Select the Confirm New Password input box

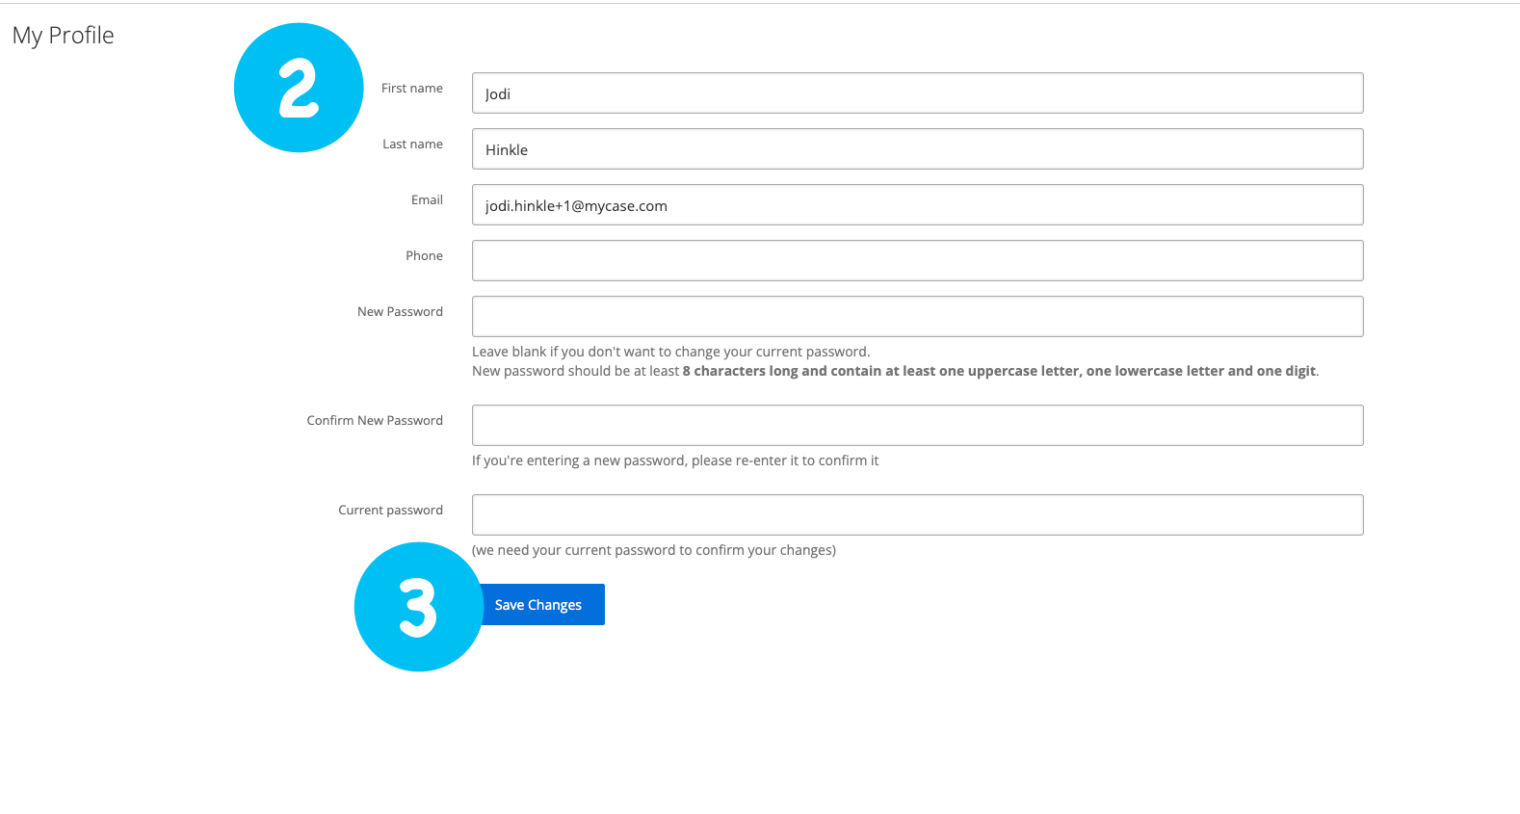point(917,426)
